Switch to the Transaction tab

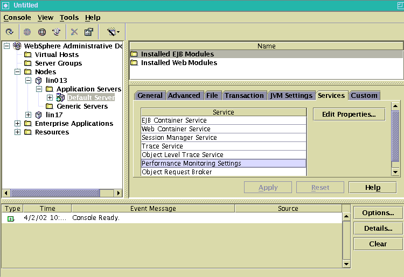244,95
